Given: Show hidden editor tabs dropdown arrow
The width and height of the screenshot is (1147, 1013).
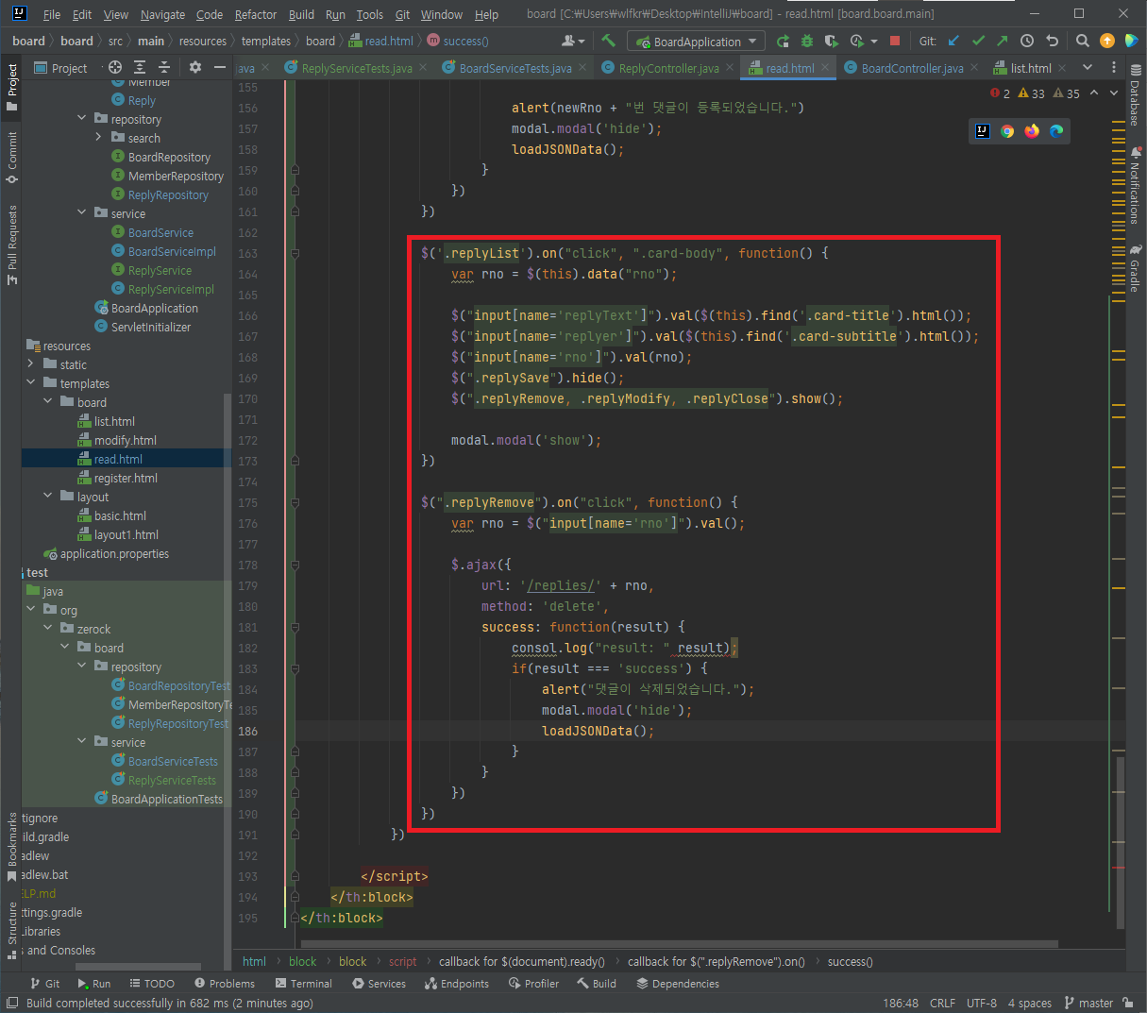Looking at the screenshot, I should [1087, 68].
